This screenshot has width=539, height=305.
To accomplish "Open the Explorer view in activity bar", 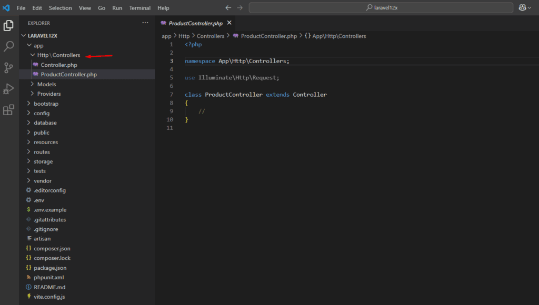I will pos(8,25).
